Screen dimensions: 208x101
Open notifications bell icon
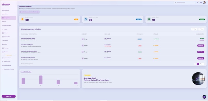[x=198, y=3]
